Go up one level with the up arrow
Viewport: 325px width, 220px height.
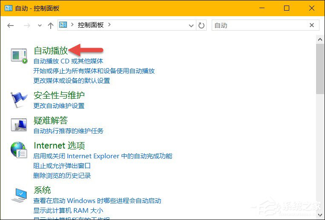point(51,26)
